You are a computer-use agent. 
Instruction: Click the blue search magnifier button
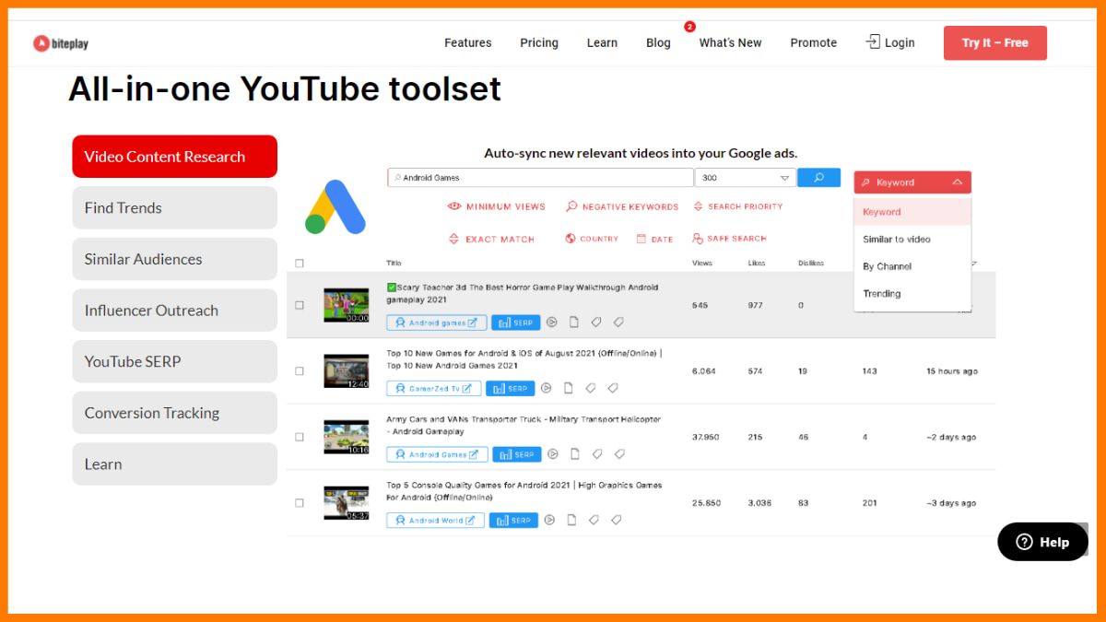point(818,178)
